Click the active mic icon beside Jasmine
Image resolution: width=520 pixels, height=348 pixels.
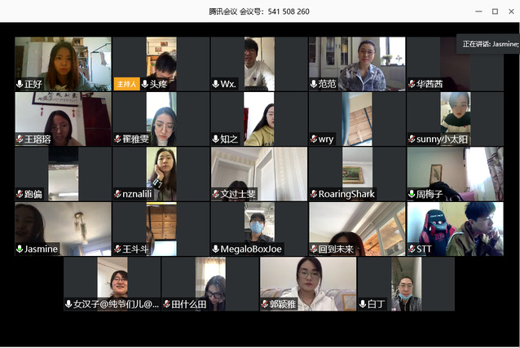click(20, 249)
